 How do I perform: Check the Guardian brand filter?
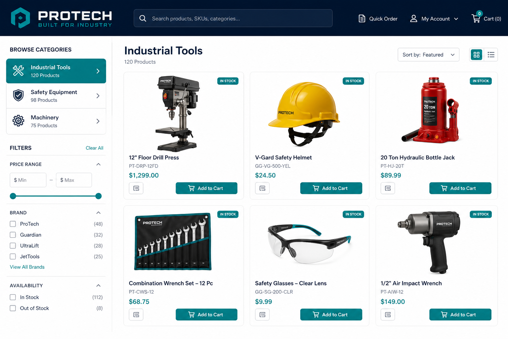click(x=13, y=235)
